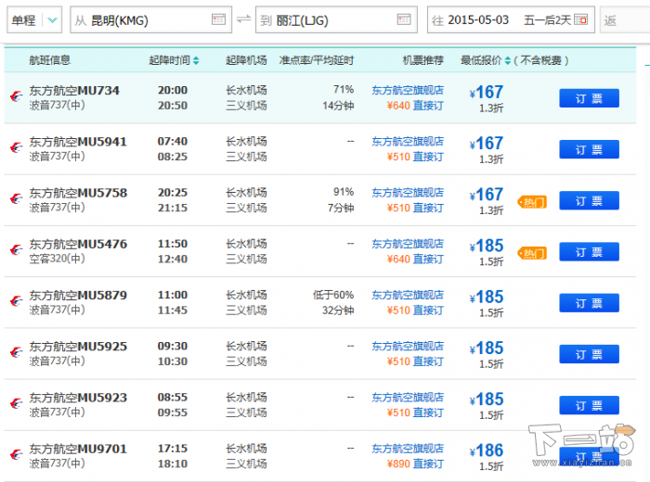Click China Eastern logo for flight MU5941
The width and height of the screenshot is (650, 482).
pos(16,147)
